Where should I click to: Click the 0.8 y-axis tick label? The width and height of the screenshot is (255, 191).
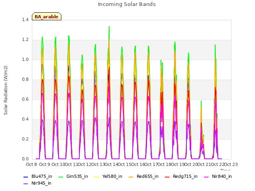25,80
